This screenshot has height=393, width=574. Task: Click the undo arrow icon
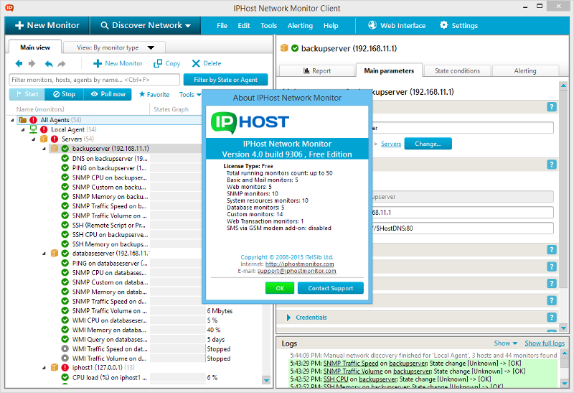pos(49,64)
